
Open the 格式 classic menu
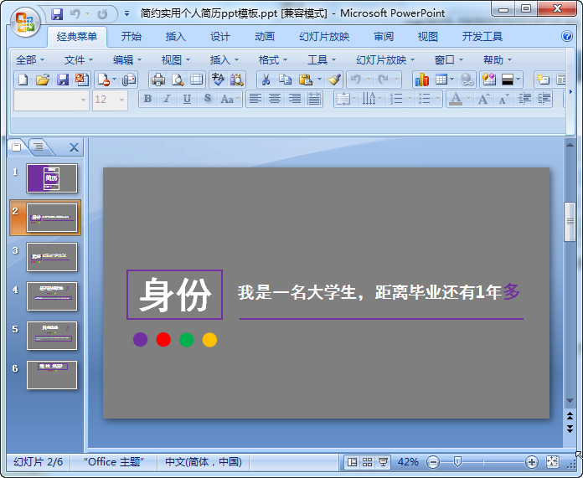pos(273,59)
